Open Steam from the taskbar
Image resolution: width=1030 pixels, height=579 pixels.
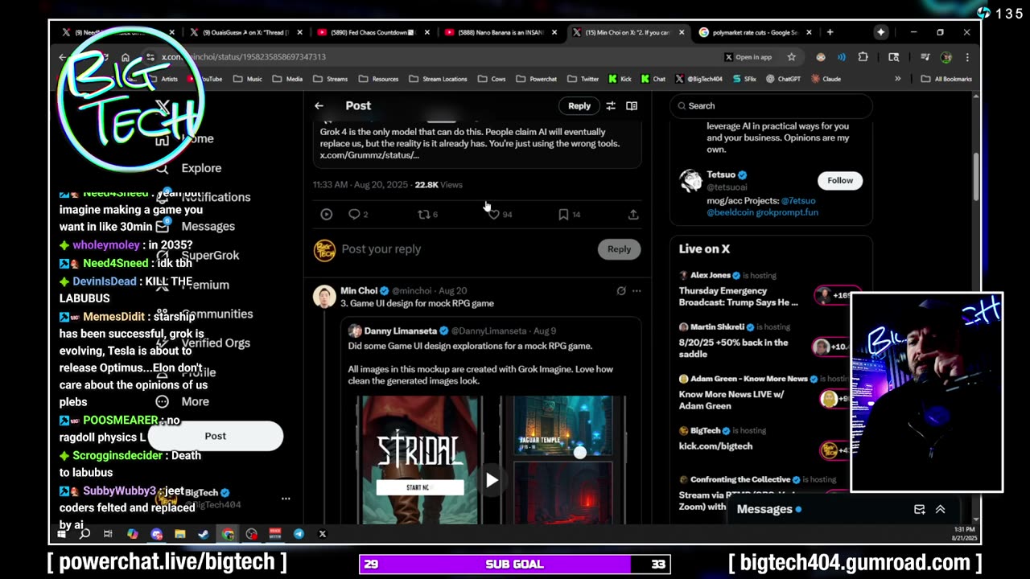pos(204,534)
